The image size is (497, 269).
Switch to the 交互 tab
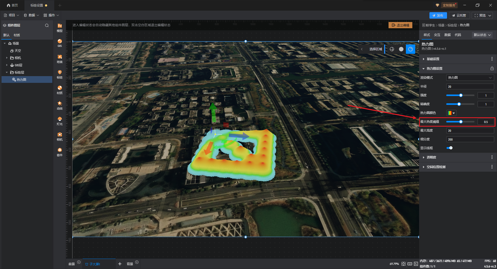pyautogui.click(x=437, y=35)
